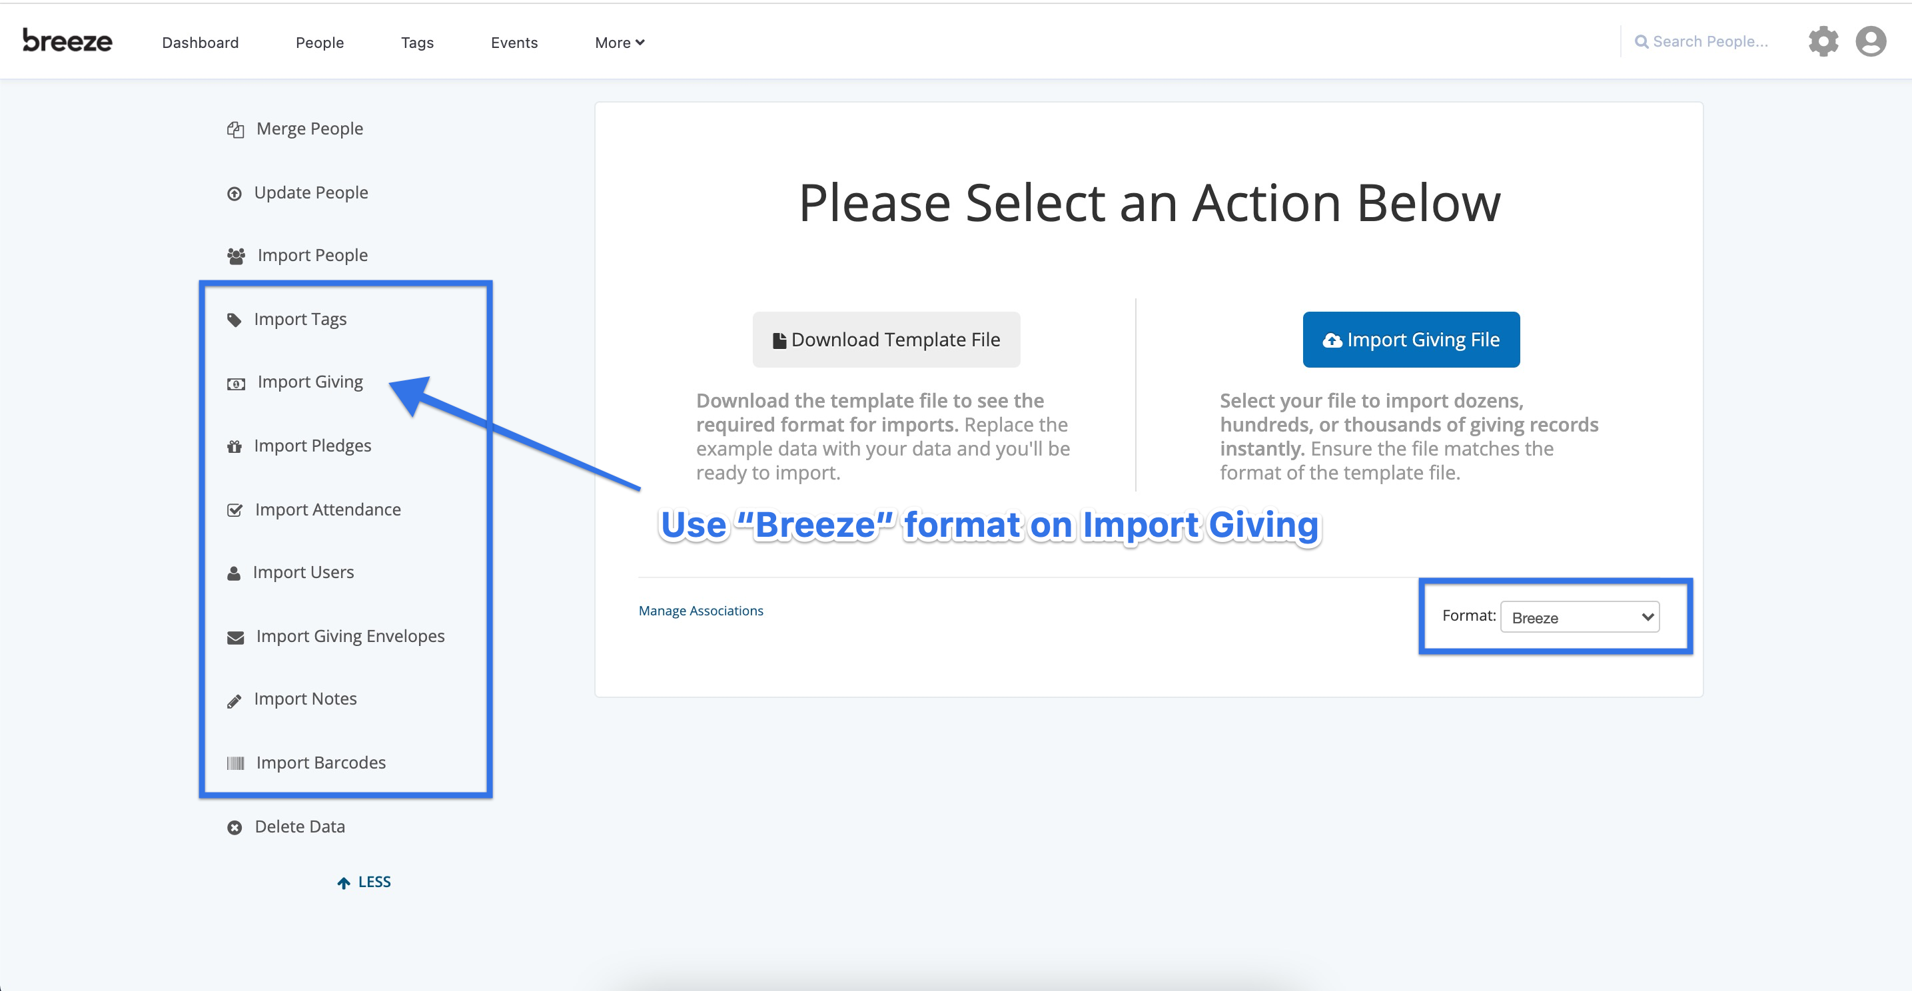
Task: Open the Manage Associations link
Action: pos(701,611)
